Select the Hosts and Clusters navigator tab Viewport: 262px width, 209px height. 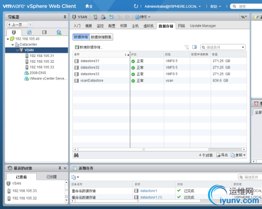pyautogui.click(x=14, y=32)
